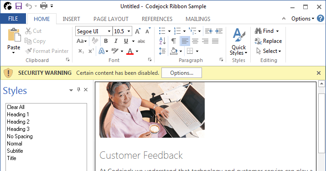326x171 pixels.
Task: Click the Copy button
Action: click(x=35, y=41)
